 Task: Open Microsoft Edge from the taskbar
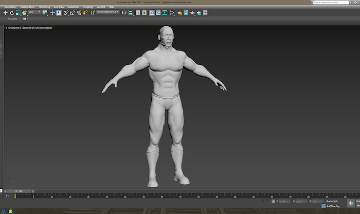[4, 211]
